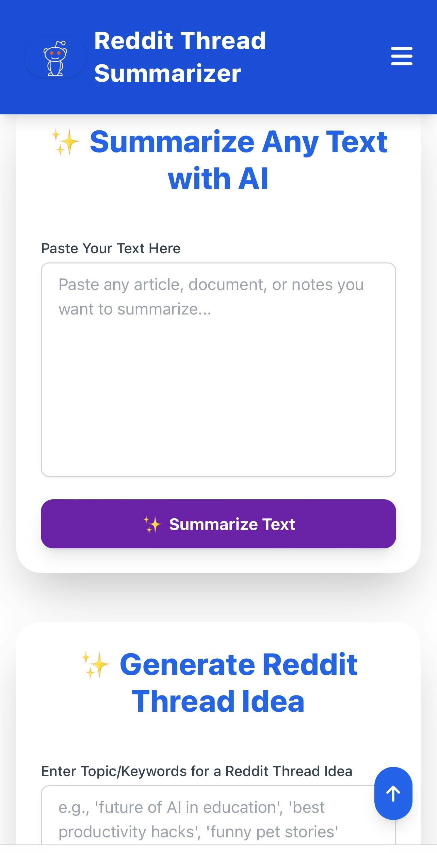Select the Paste Your Text Here label
Viewport: 437px width, 853px height.
pyautogui.click(x=111, y=248)
